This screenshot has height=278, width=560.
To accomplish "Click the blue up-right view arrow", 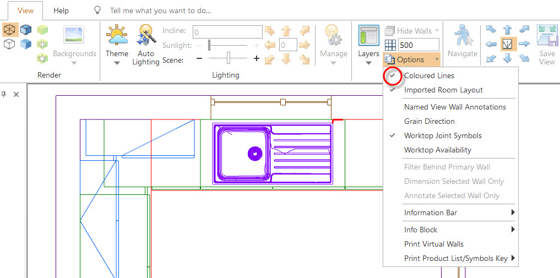I will [524, 30].
